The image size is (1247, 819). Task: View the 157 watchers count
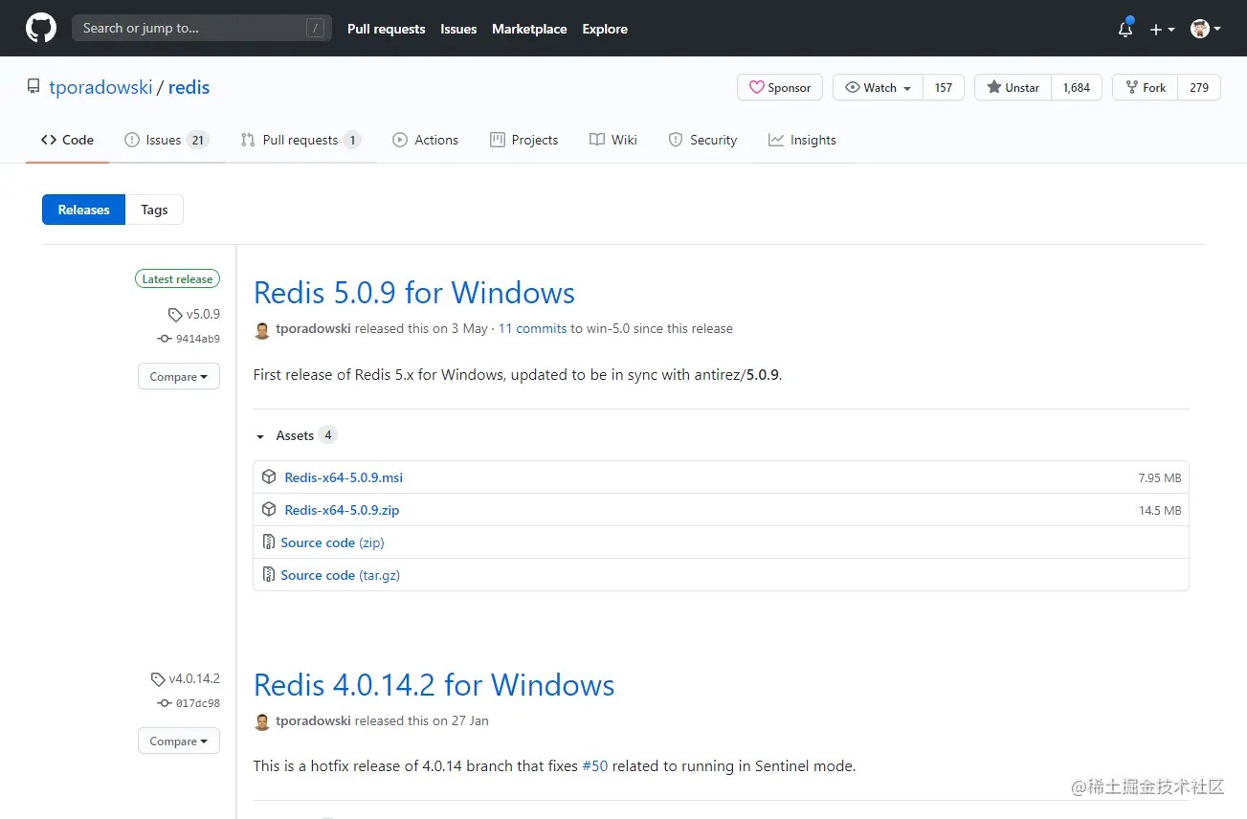(944, 87)
